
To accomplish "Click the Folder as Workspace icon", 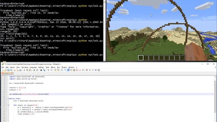I will [x=80, y=70].
